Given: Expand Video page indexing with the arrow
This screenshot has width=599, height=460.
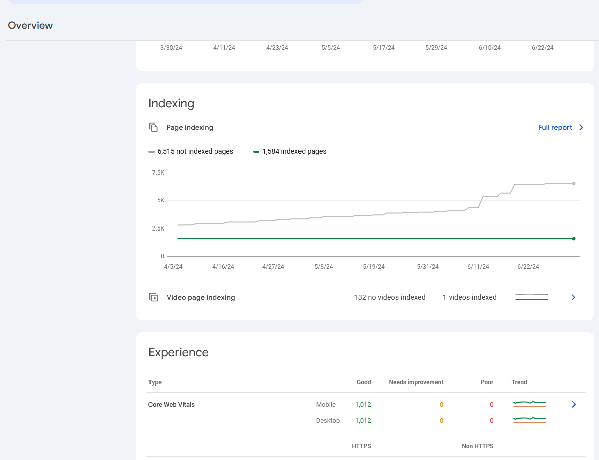Looking at the screenshot, I should pyautogui.click(x=573, y=297).
